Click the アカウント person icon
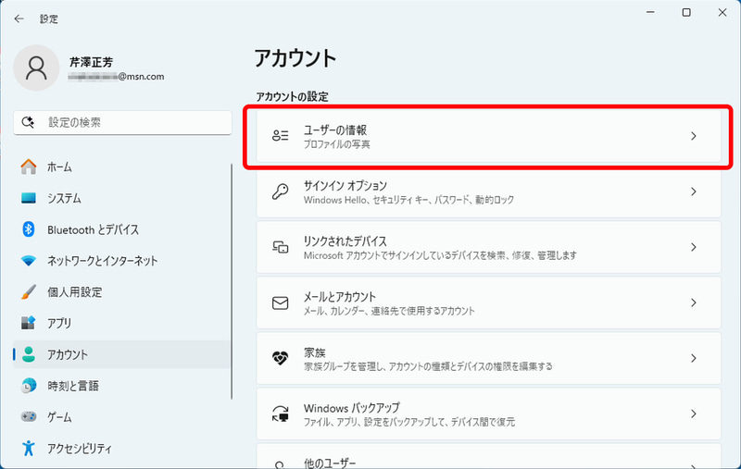 click(x=29, y=354)
